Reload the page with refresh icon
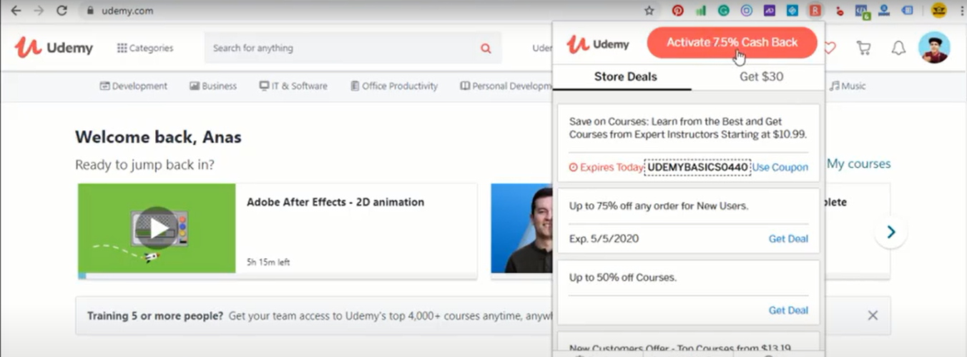This screenshot has height=357, width=967. tap(62, 11)
